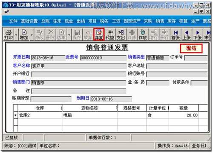
Task: Go to first invoice with 首张
Action: (176, 34)
